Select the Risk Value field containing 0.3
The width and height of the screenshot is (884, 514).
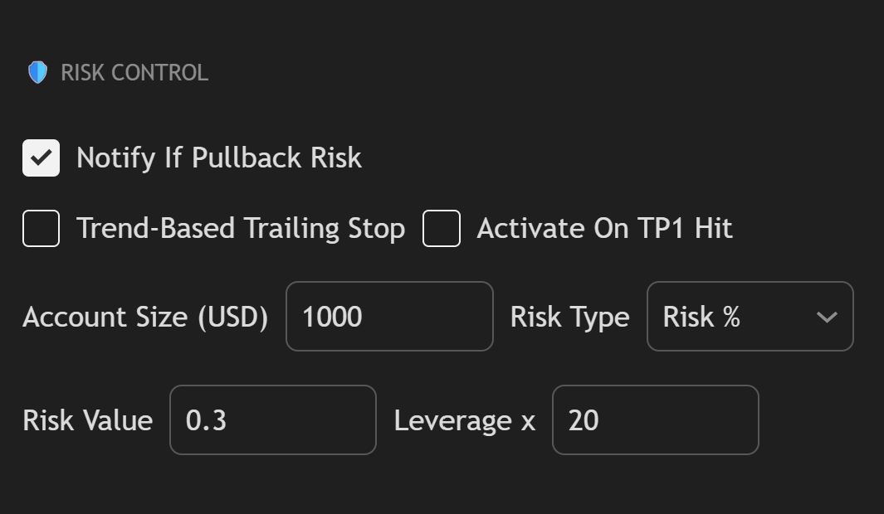click(x=272, y=420)
